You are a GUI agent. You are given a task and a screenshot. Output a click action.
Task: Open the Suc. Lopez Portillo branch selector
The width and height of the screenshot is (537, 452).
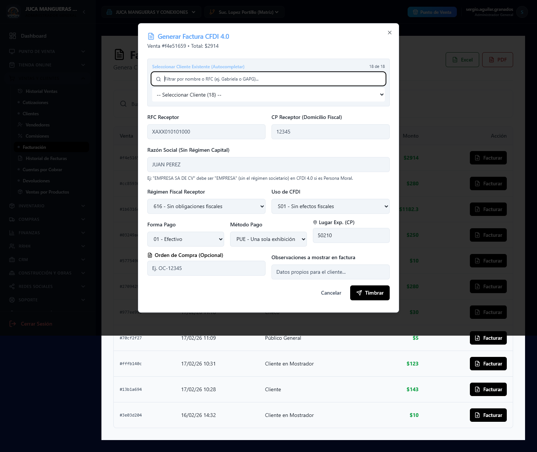click(x=244, y=12)
